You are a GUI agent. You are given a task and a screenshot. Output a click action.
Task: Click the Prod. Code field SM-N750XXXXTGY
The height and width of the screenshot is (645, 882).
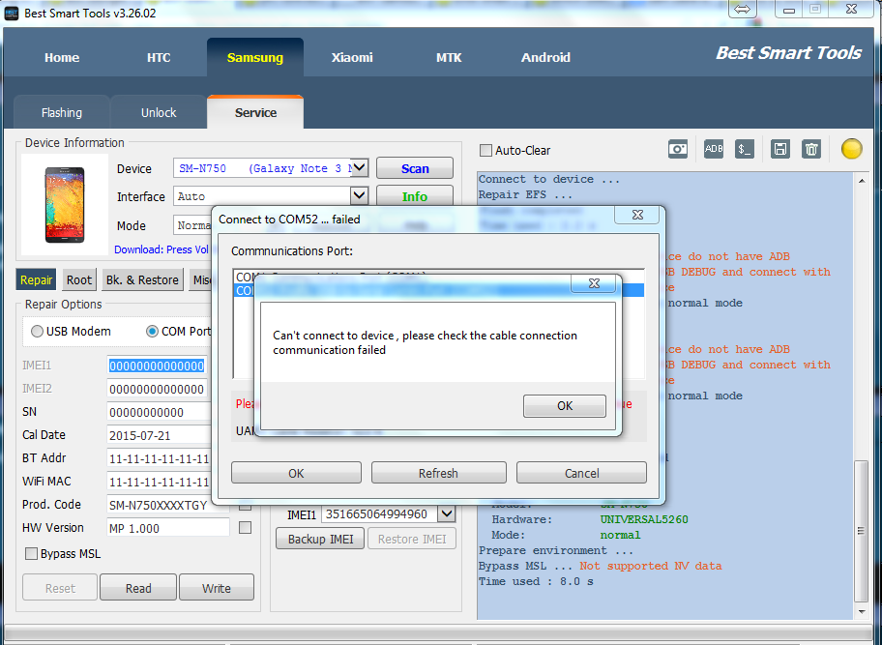click(162, 505)
